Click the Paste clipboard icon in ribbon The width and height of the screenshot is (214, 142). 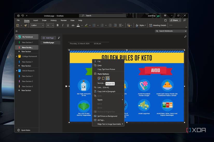[18, 25]
